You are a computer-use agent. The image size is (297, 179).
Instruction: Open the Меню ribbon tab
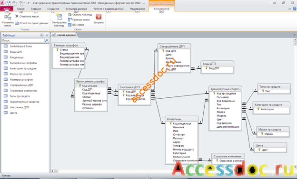click(20, 9)
